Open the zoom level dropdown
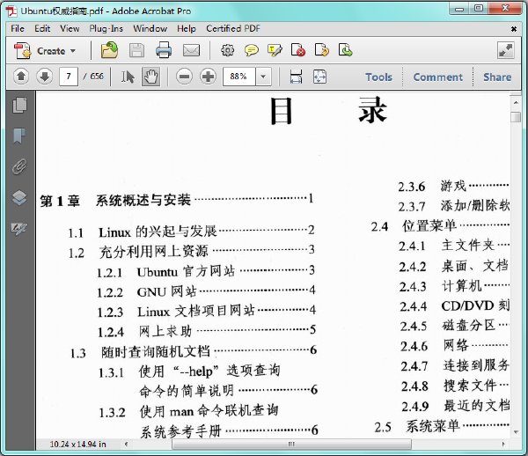Screen dimensions: 528x456 point(263,77)
